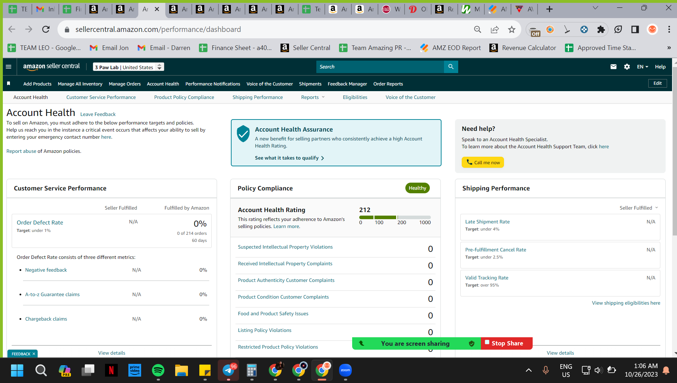Show hidden bookmarks with the chevron
Viewport: 677px width, 383px height.
tap(669, 48)
